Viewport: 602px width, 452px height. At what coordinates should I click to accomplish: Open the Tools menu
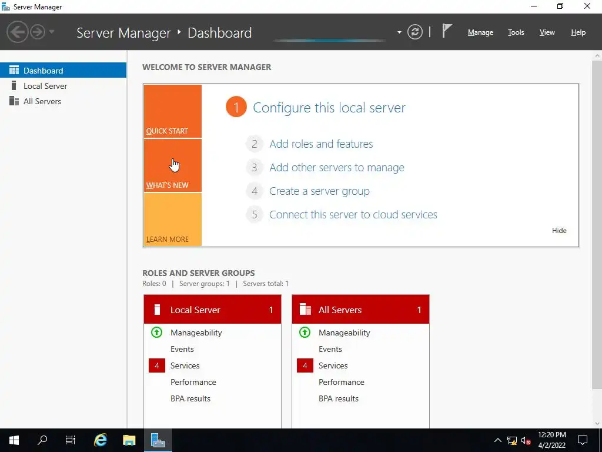[x=516, y=32]
